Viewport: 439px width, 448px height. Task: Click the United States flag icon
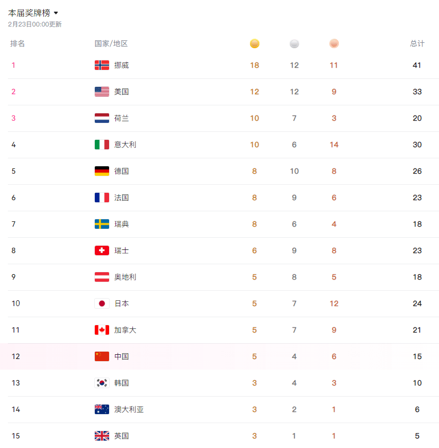pos(102,92)
